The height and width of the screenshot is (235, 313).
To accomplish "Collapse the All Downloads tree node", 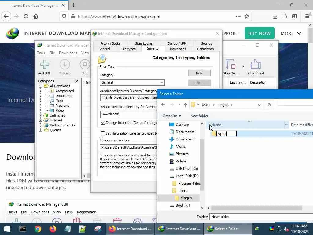I will click(x=41, y=86).
